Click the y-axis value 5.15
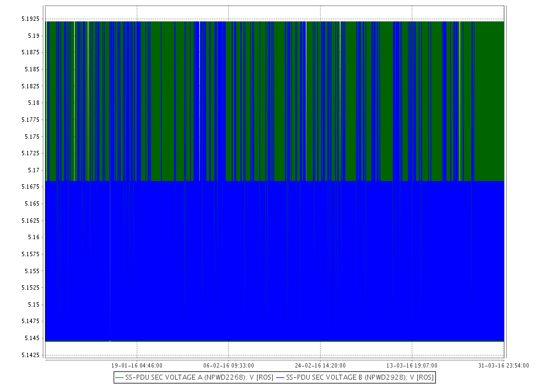The width and height of the screenshot is (549, 384). click(x=33, y=304)
